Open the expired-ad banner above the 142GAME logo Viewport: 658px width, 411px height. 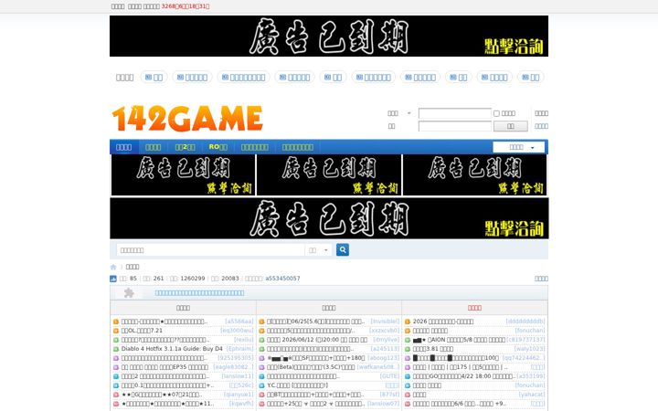click(329, 36)
